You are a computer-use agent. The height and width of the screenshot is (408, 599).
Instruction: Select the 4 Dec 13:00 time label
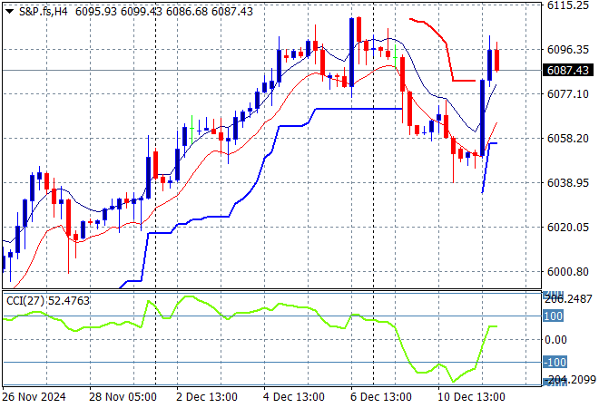click(294, 397)
